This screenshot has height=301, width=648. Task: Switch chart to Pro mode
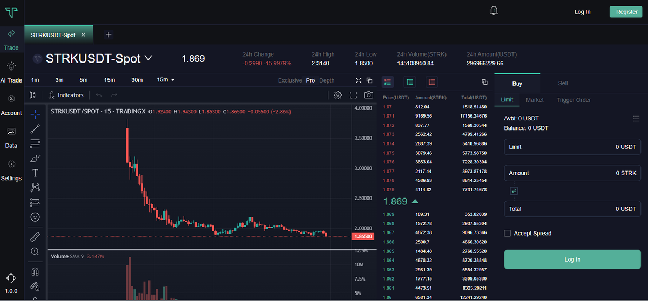(x=310, y=80)
